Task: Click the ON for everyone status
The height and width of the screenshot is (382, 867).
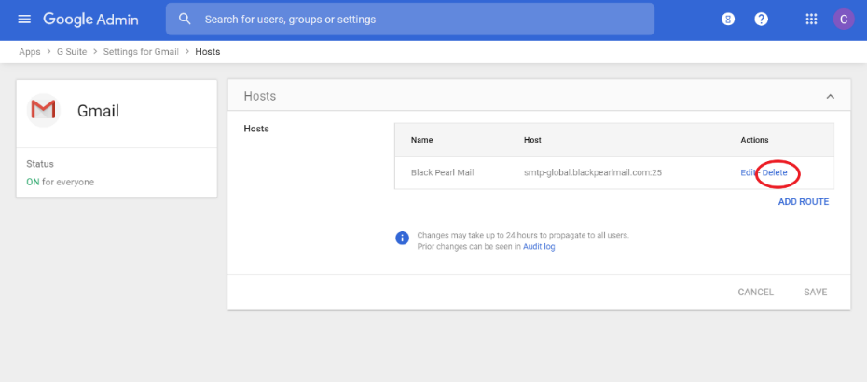Action: (x=61, y=182)
